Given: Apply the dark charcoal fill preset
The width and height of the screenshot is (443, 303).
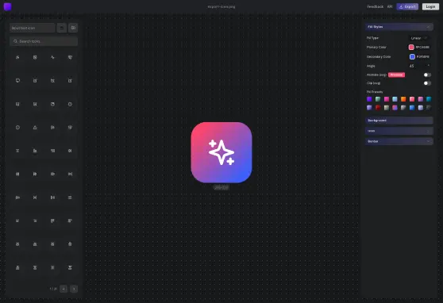Looking at the screenshot, I should [x=429, y=108].
